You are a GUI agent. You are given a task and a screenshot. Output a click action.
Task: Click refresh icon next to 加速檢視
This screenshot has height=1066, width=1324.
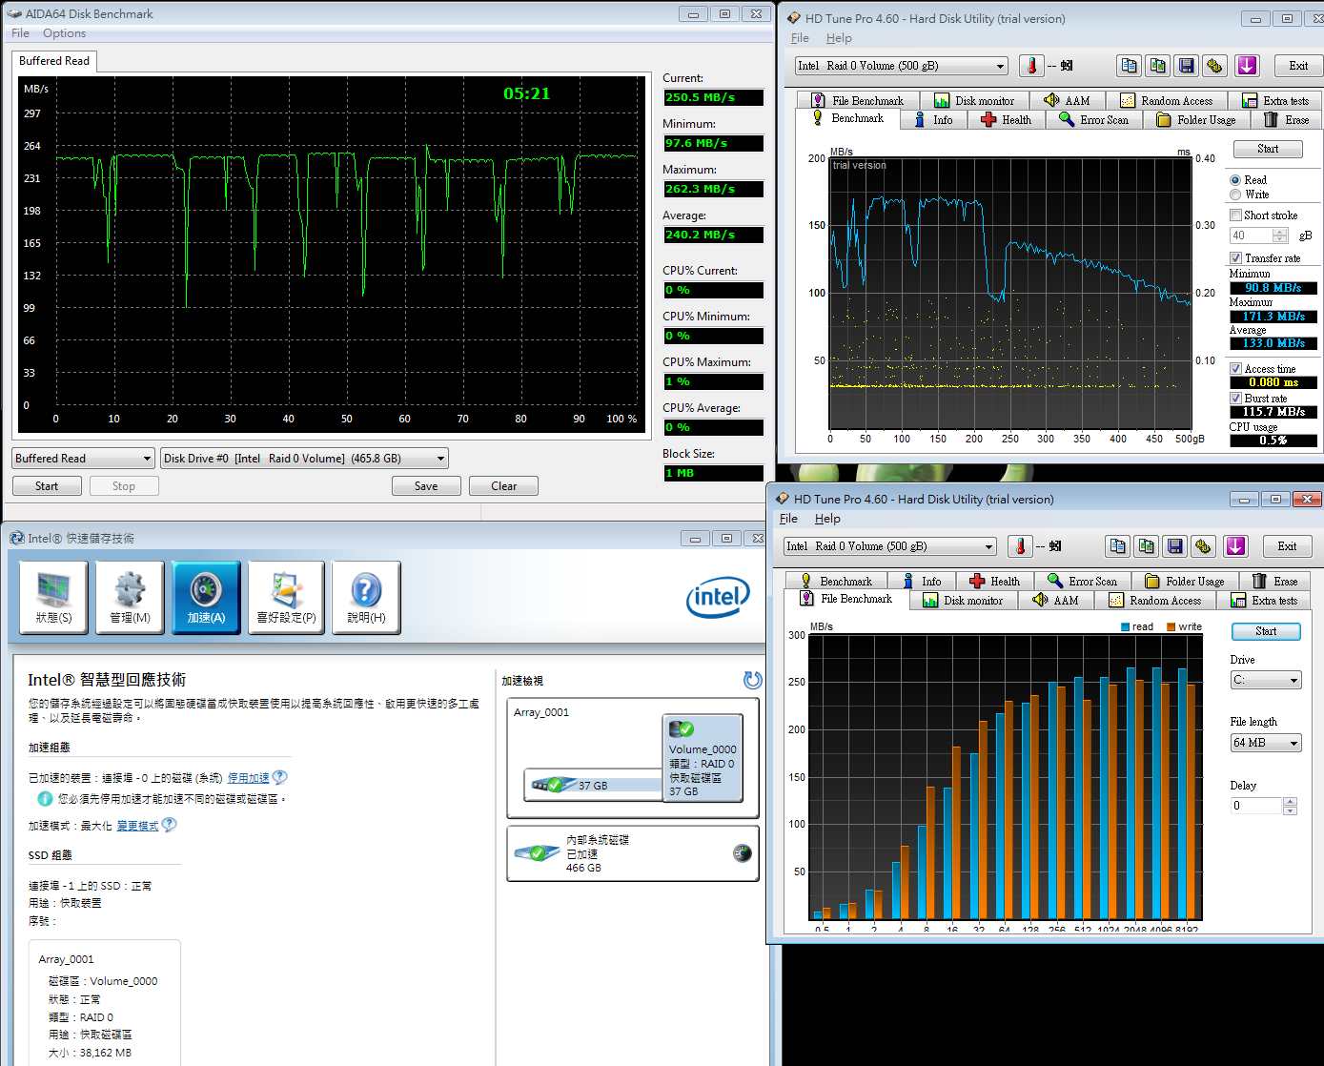753,680
